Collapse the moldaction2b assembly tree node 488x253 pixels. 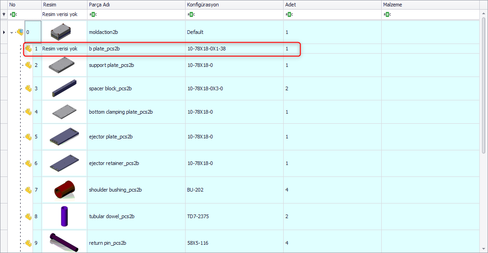tap(11, 33)
